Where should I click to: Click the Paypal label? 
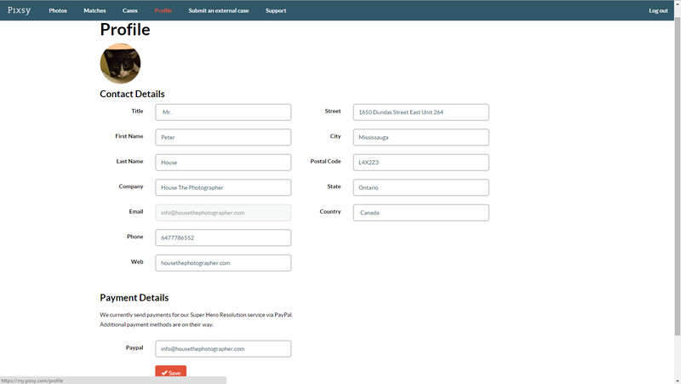click(x=134, y=347)
